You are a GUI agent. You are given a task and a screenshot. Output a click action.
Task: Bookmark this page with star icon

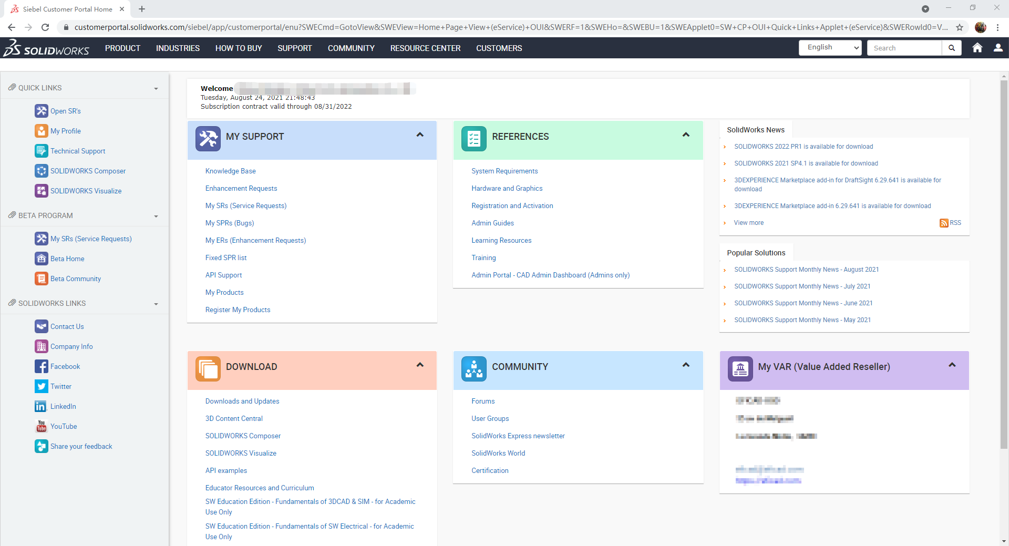(960, 27)
